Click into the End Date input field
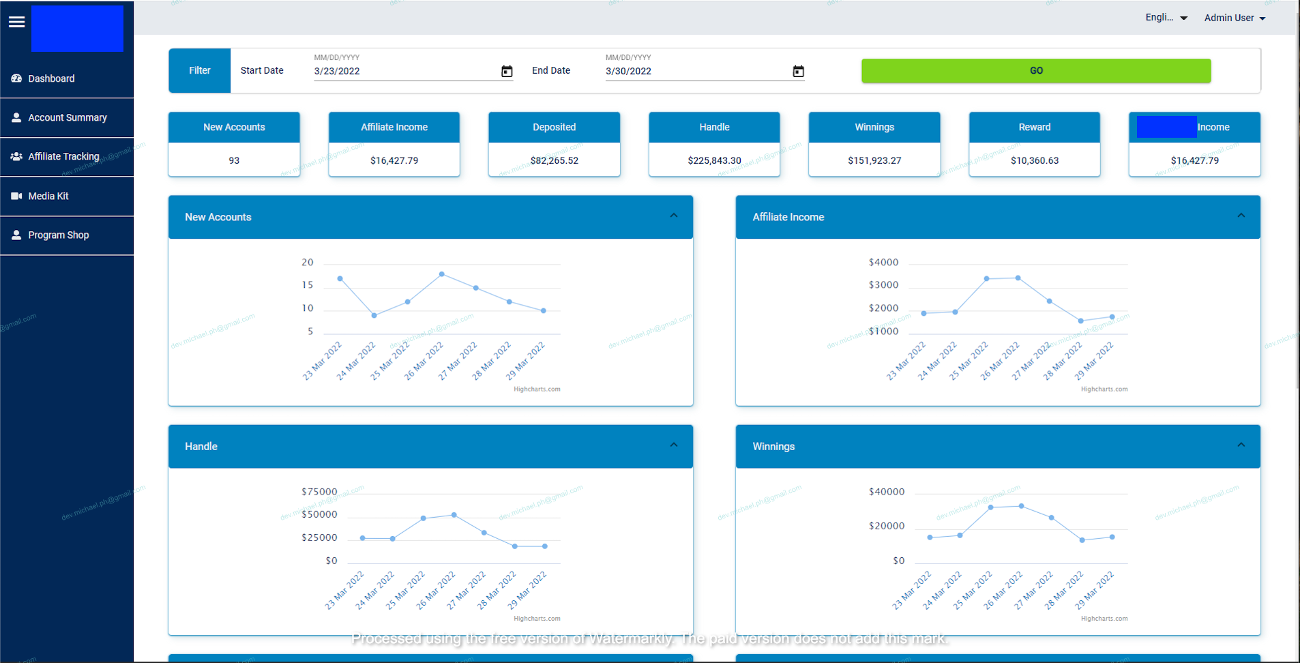Image resolution: width=1300 pixels, height=663 pixels. click(x=696, y=71)
